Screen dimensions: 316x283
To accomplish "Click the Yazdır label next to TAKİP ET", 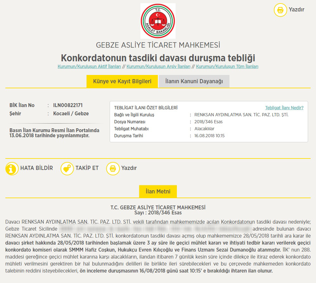I will point(129,168).
